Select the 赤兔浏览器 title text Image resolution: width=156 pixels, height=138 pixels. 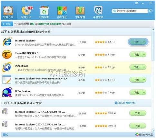(22, 66)
